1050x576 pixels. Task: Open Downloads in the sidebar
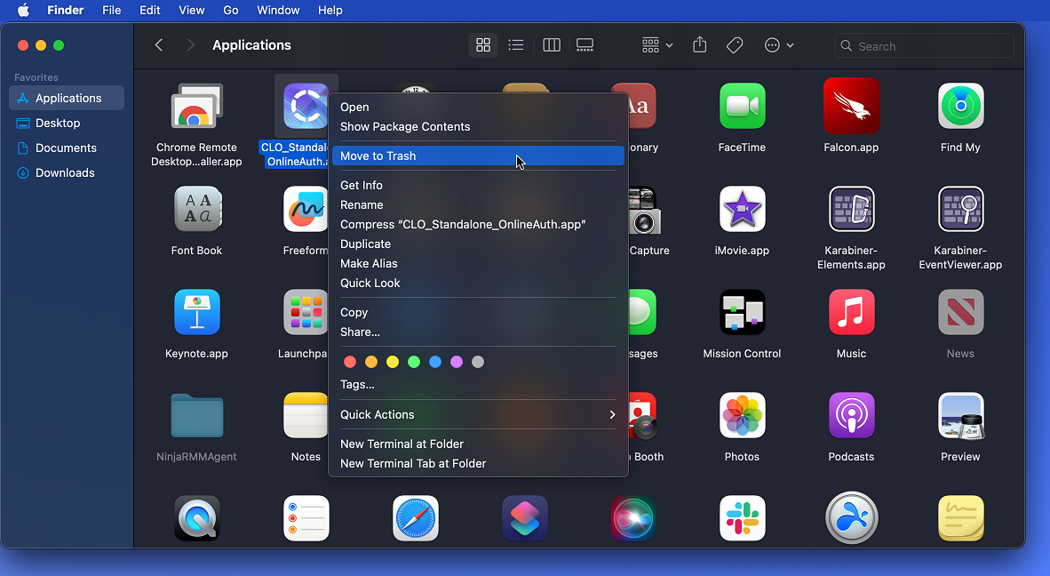point(67,172)
